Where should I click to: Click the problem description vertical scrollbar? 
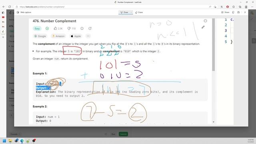(213, 44)
